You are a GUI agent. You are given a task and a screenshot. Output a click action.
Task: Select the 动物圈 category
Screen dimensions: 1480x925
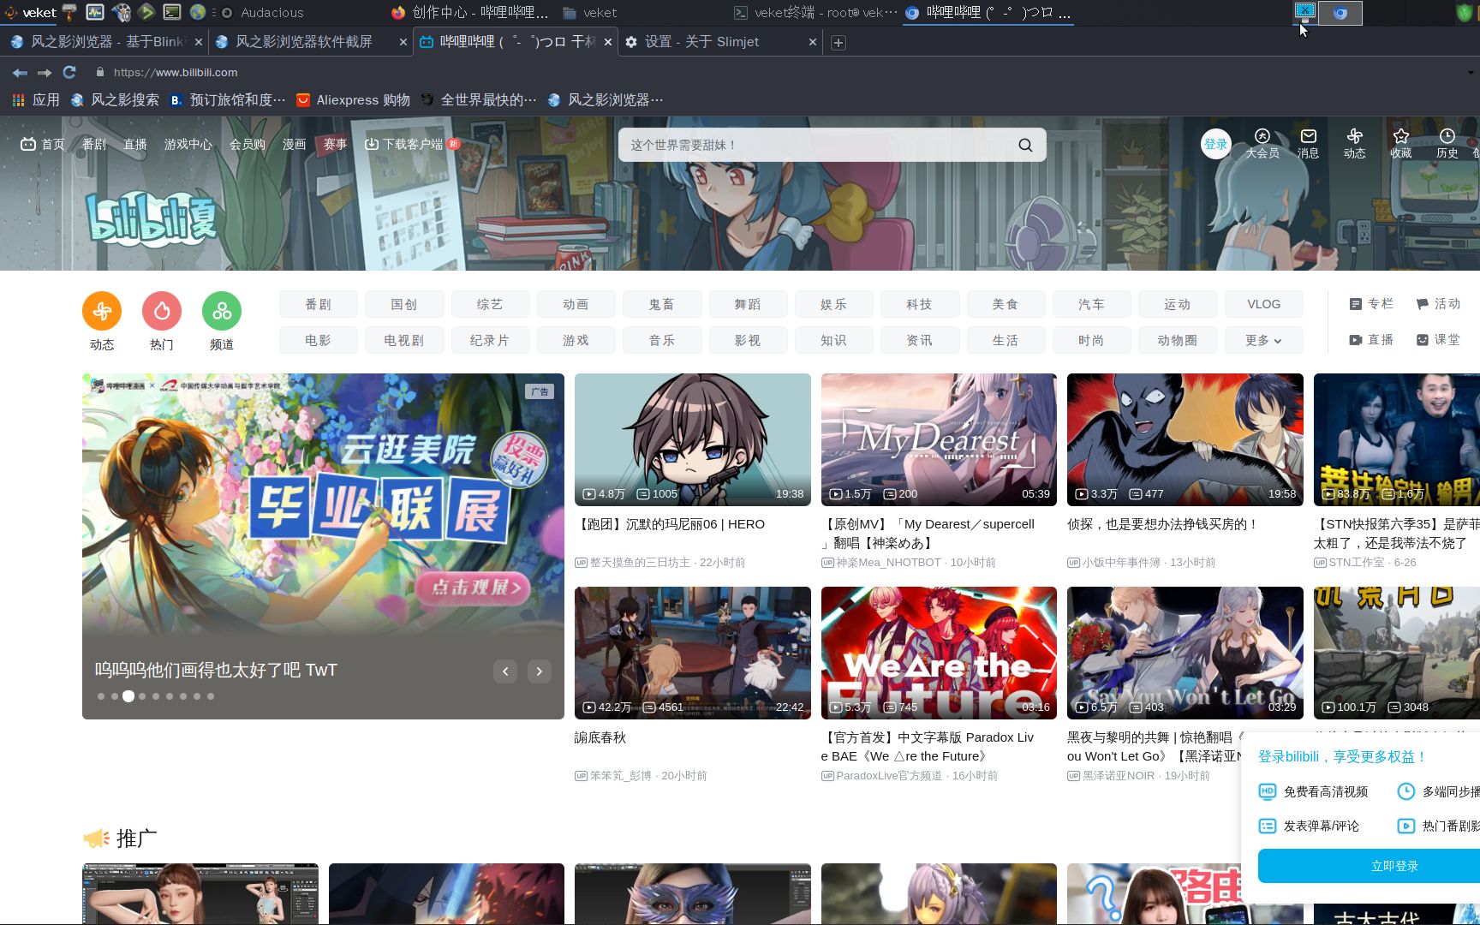[x=1178, y=340]
